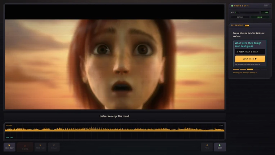The image size is (275, 155).
Task: Click the mic dB level readout
Action: coord(265,13)
